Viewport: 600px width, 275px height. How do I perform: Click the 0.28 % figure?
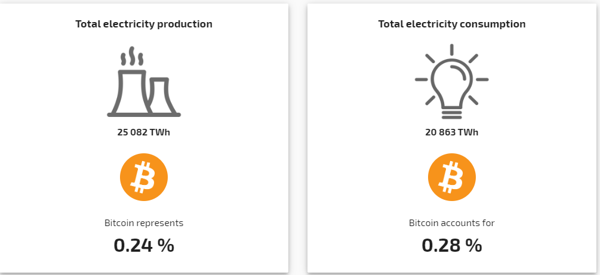tap(452, 245)
